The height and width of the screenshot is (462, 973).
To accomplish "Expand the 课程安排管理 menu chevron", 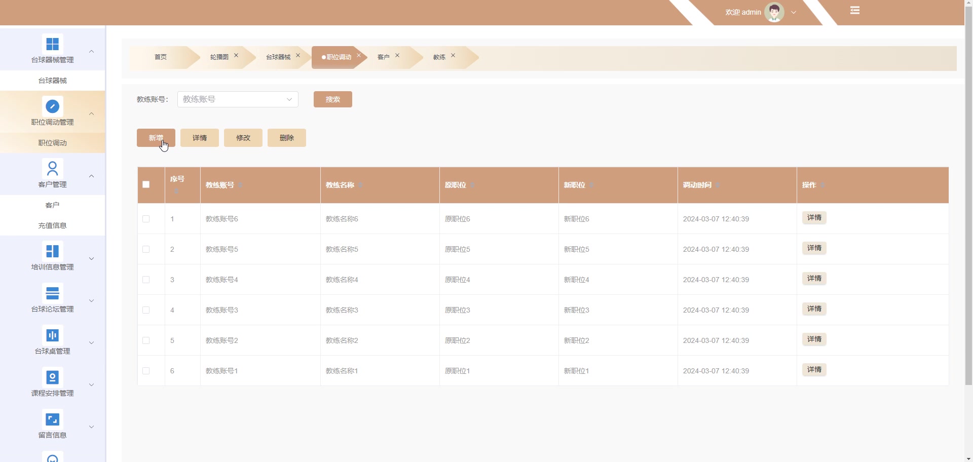I will pyautogui.click(x=92, y=384).
